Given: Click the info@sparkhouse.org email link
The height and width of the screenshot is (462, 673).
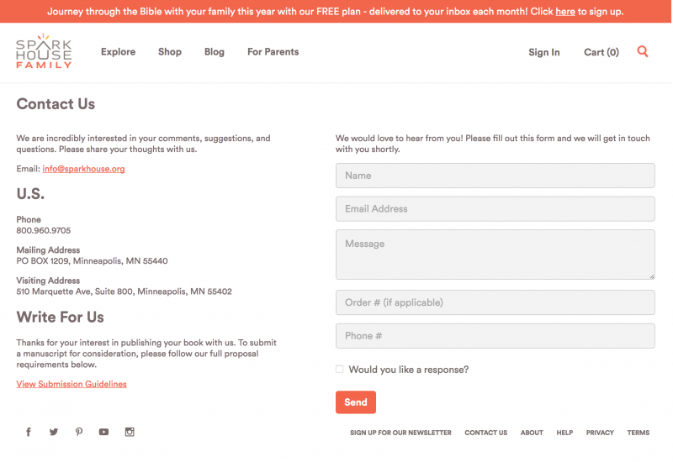Looking at the screenshot, I should click(83, 169).
